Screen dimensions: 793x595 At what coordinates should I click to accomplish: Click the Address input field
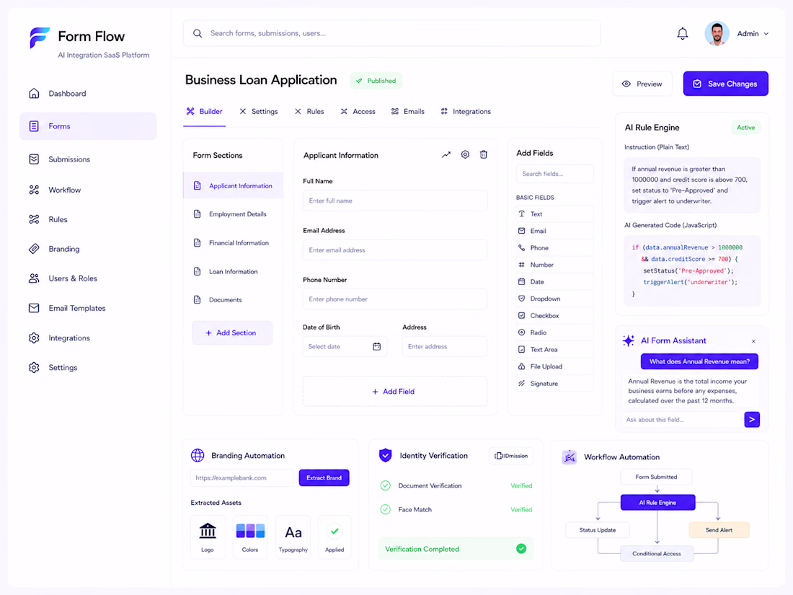pyautogui.click(x=445, y=347)
